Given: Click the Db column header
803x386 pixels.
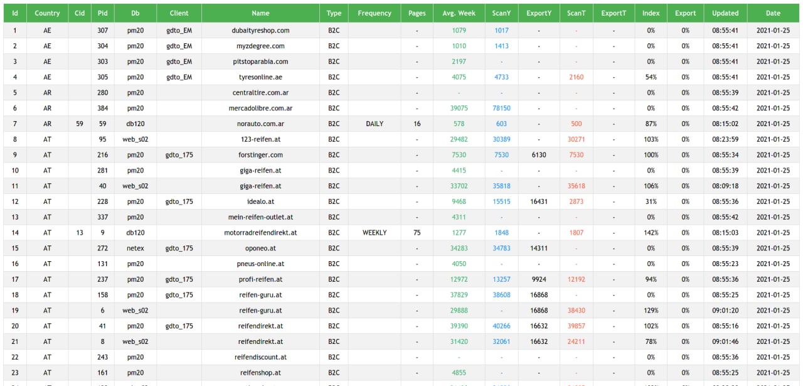Looking at the screenshot, I should coord(136,13).
